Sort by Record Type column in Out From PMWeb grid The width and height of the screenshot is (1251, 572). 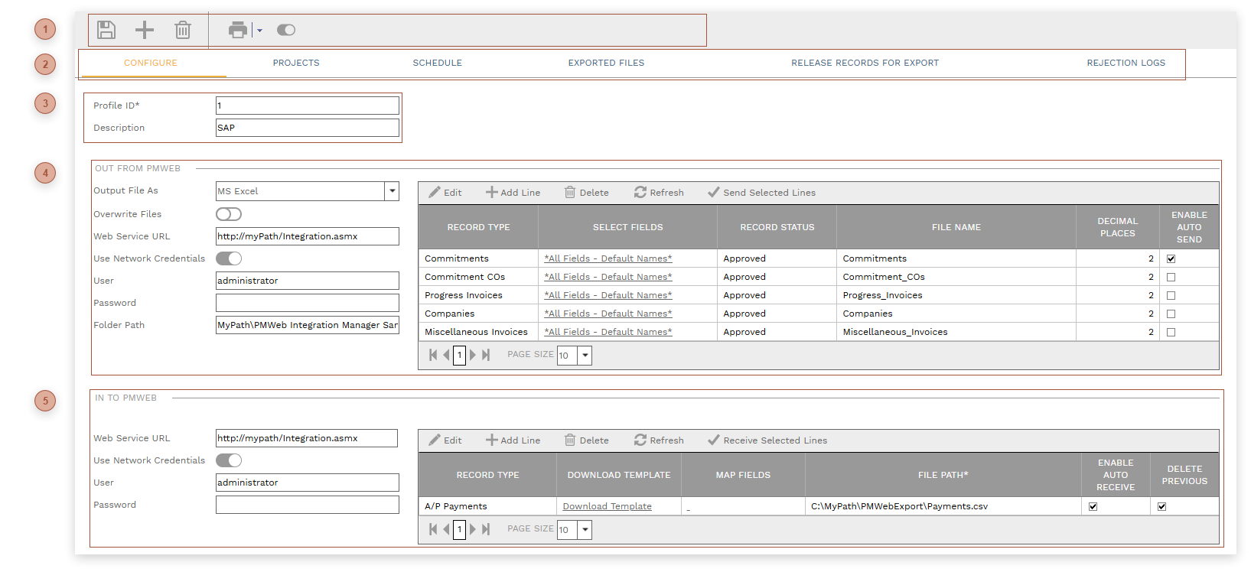[x=479, y=227]
